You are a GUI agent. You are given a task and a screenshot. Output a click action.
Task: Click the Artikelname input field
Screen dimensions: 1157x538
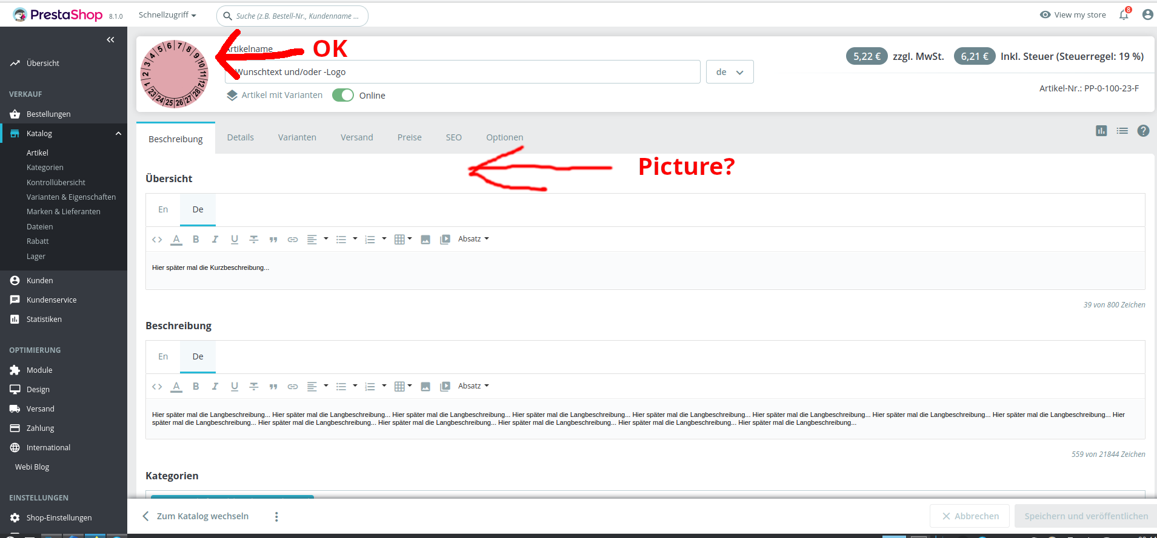click(462, 72)
